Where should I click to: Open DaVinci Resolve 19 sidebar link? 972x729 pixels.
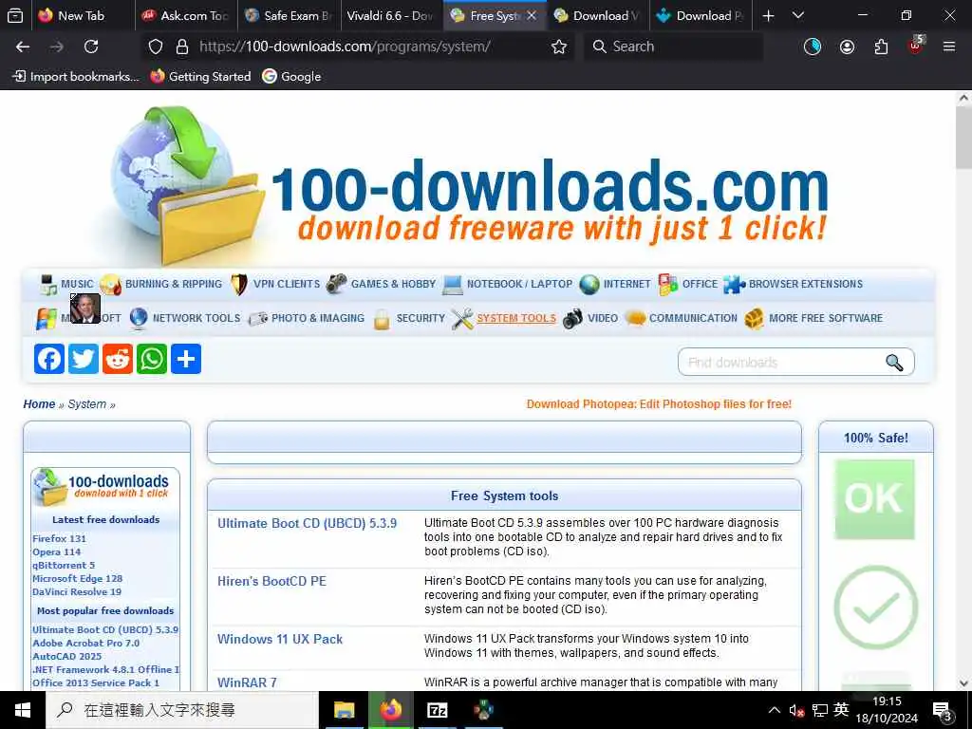pyautogui.click(x=77, y=592)
